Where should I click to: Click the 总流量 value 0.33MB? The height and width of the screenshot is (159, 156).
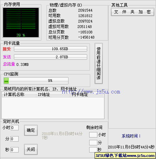pos(22,64)
